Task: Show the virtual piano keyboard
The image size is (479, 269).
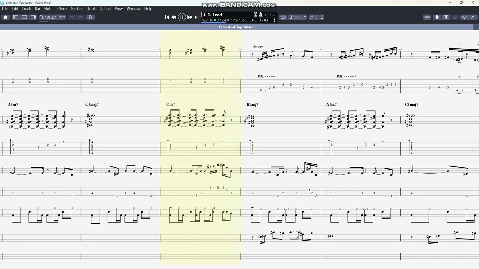Action: pyautogui.click(x=446, y=17)
